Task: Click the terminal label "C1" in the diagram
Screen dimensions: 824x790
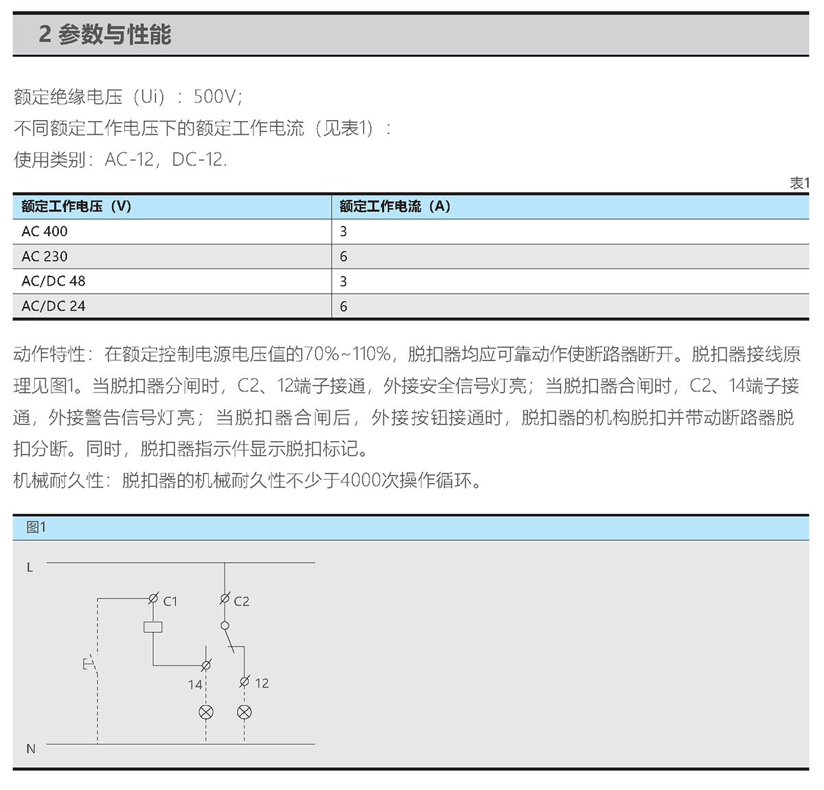Action: (x=170, y=602)
